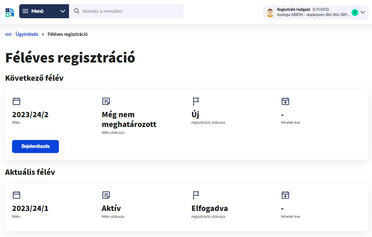372x237 pixels.
Task: Click the calendar-plus icon in the Aktuális félév card
Action: [285, 195]
